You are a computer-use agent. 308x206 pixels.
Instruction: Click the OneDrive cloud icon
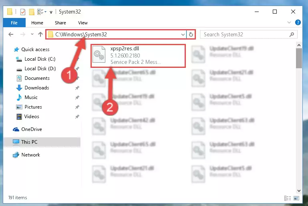pos(16,129)
